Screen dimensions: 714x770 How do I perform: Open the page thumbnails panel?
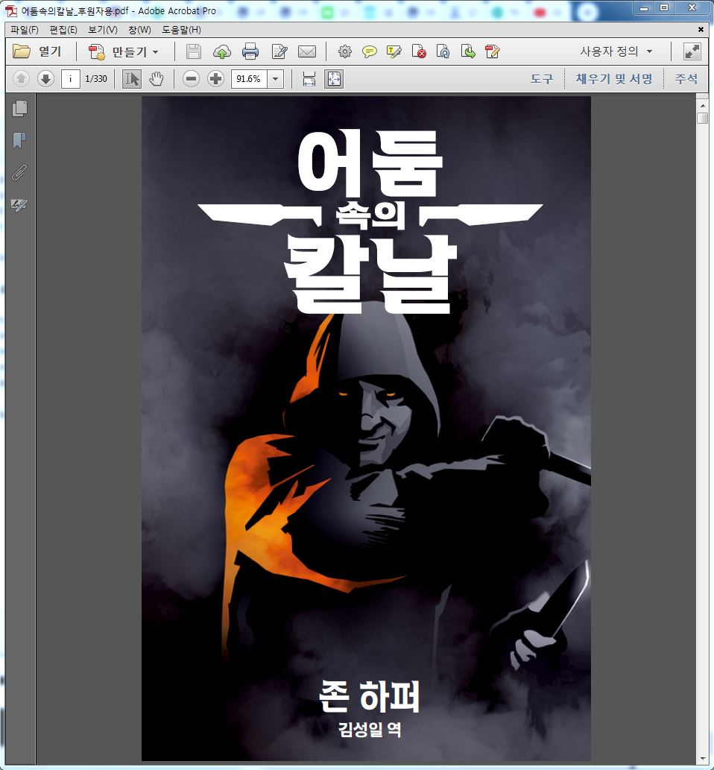(x=20, y=108)
